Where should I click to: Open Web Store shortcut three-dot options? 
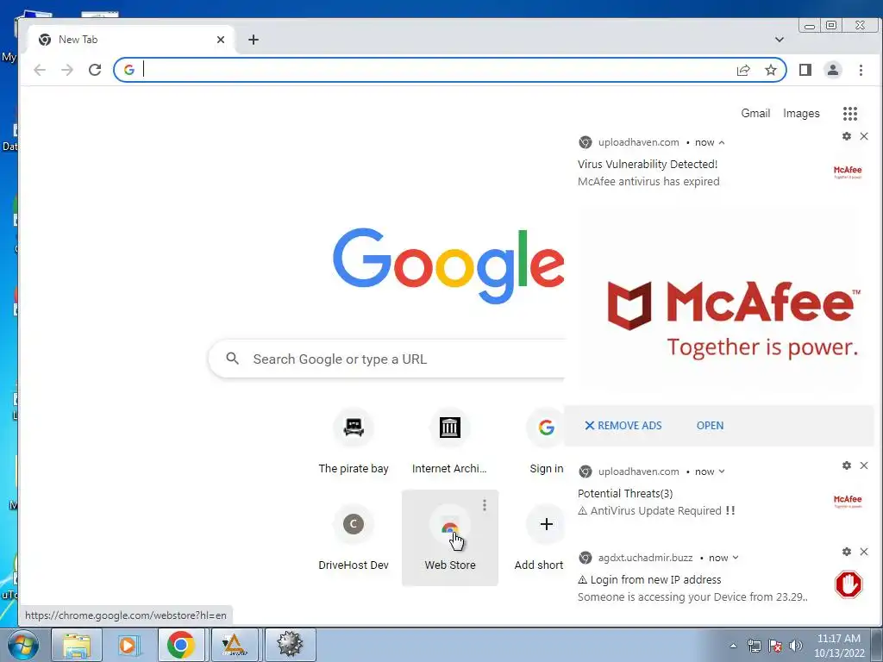pos(485,505)
